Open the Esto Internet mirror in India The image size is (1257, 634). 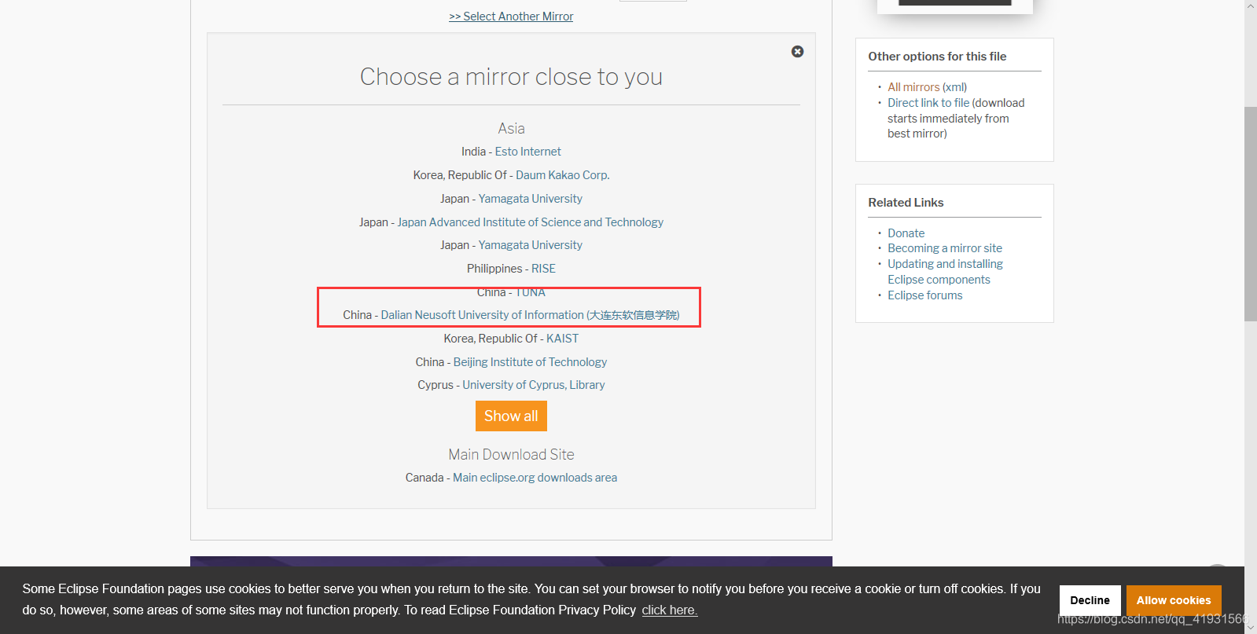[x=527, y=152]
